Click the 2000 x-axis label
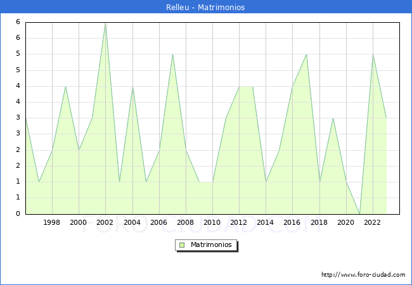The height and width of the screenshot is (285, 412). (x=79, y=222)
